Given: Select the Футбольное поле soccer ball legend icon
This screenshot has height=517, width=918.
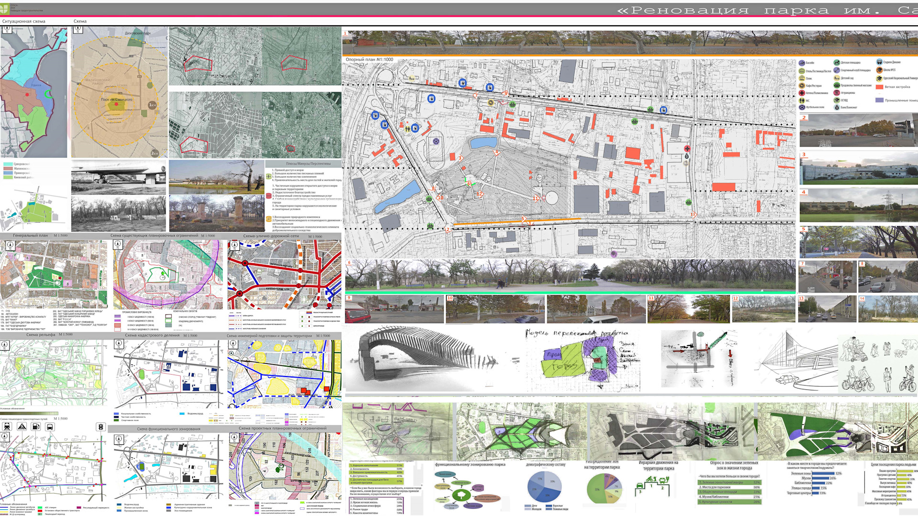Looking at the screenshot, I should point(802,108).
